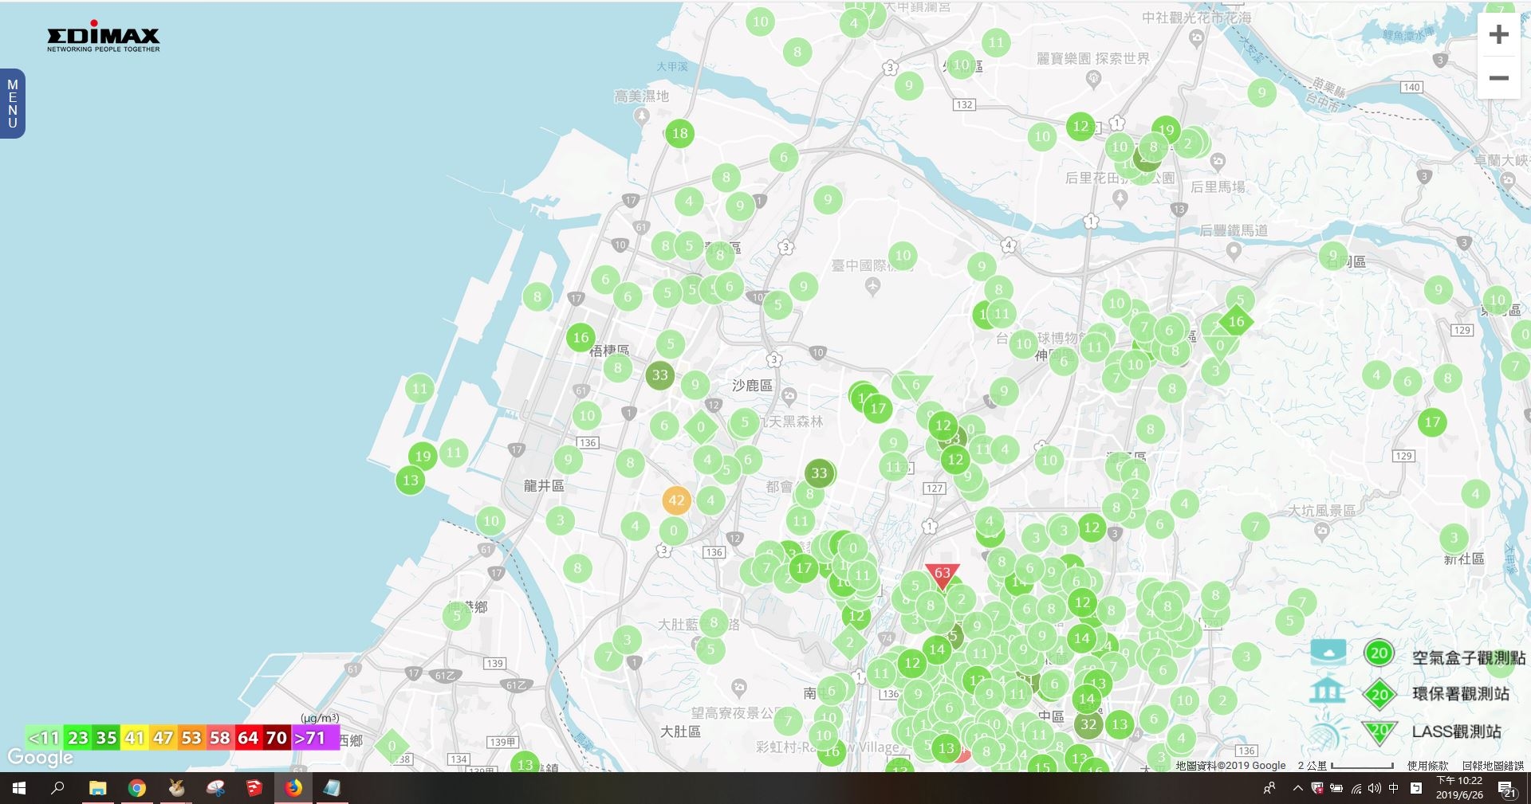Toggle 空氣盒子觀測點 legend entry

click(1469, 657)
